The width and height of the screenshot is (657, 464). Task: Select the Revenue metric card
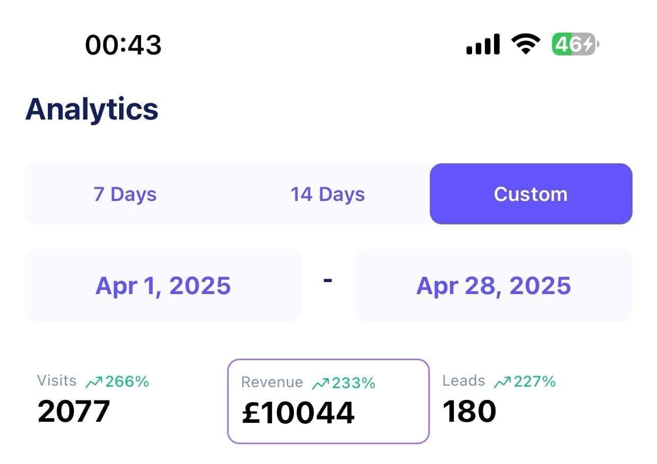click(x=328, y=401)
